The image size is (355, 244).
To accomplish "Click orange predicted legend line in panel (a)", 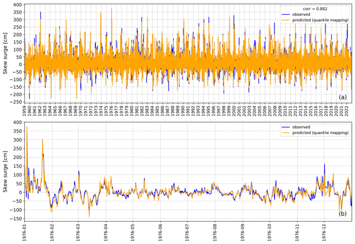I will click(x=286, y=20).
